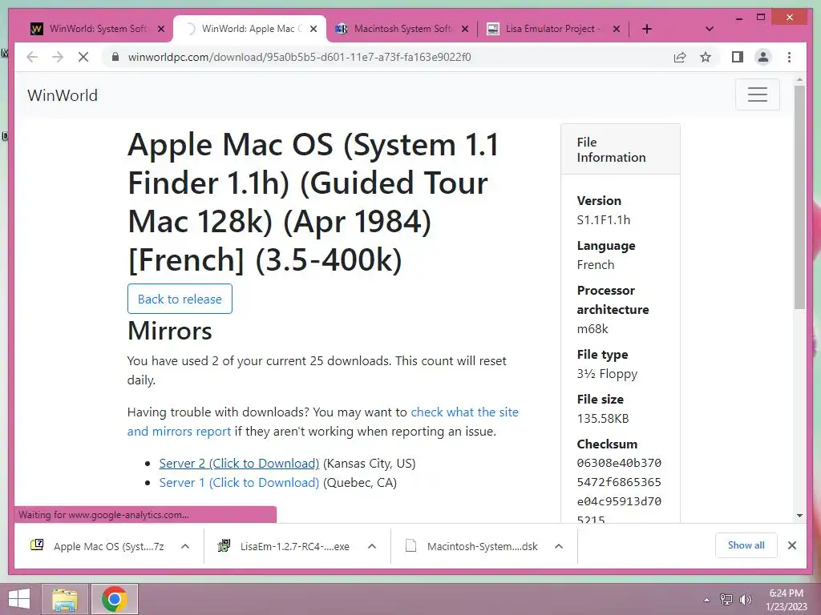
Task: Open File Explorer from taskbar
Action: coord(65,599)
